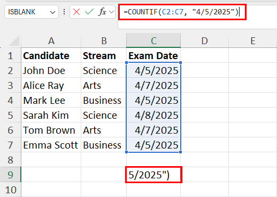Click Business in Emma Scott's row
The height and width of the screenshot is (197, 277).
pyautogui.click(x=104, y=145)
